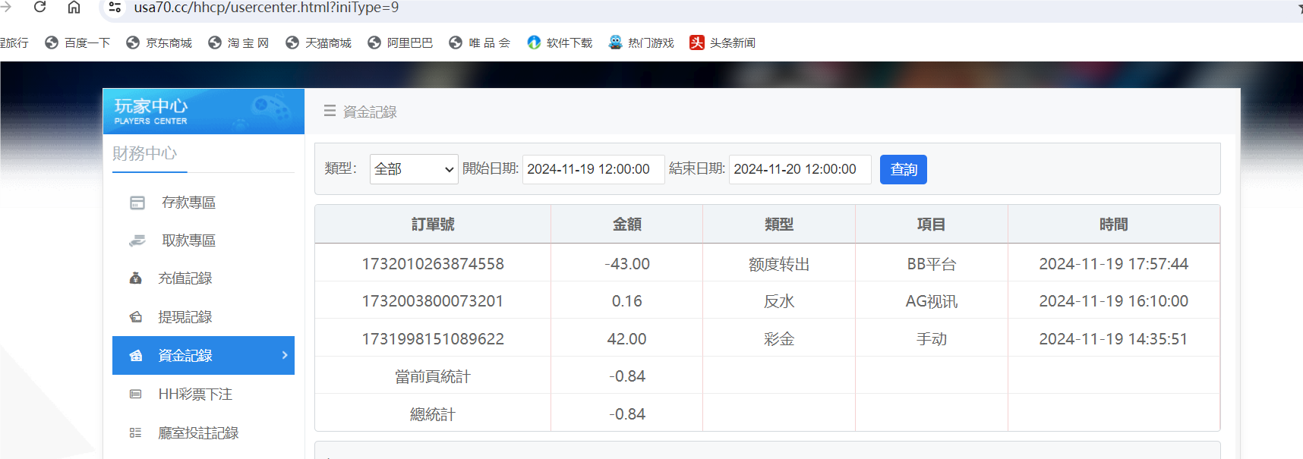
Task: Click the 充值記錄 money bag icon
Action: [136, 278]
